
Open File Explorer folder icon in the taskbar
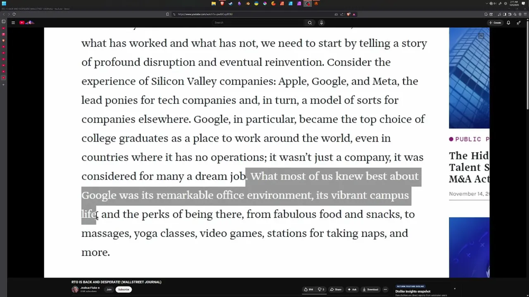tap(213, 3)
